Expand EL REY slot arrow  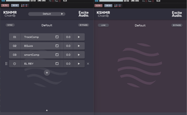click(x=79, y=64)
